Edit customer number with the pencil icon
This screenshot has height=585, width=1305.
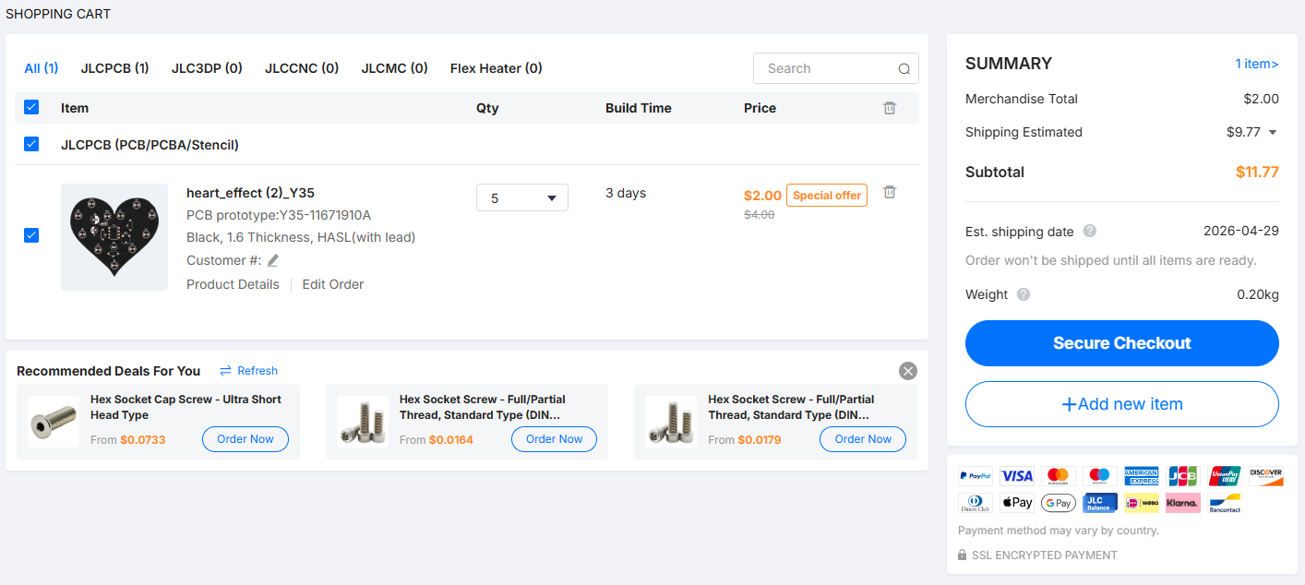(x=273, y=260)
